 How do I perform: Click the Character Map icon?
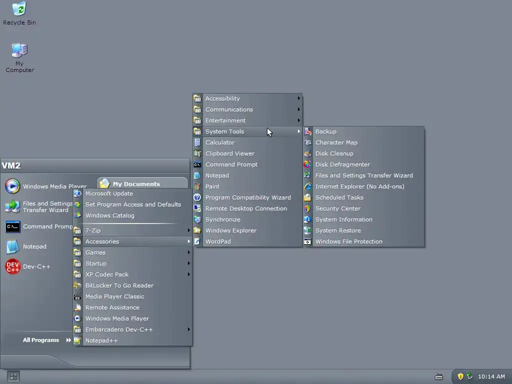coord(307,142)
